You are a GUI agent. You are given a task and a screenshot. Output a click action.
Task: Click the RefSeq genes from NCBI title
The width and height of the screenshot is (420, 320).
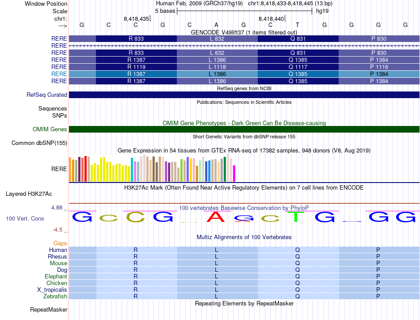pyautogui.click(x=244, y=88)
